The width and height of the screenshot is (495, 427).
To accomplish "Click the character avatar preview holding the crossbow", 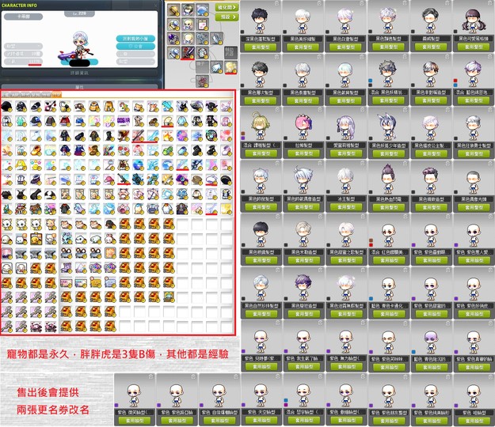I will click(79, 47).
